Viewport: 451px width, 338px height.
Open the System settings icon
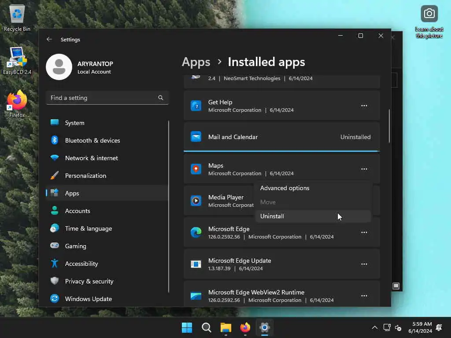point(54,123)
